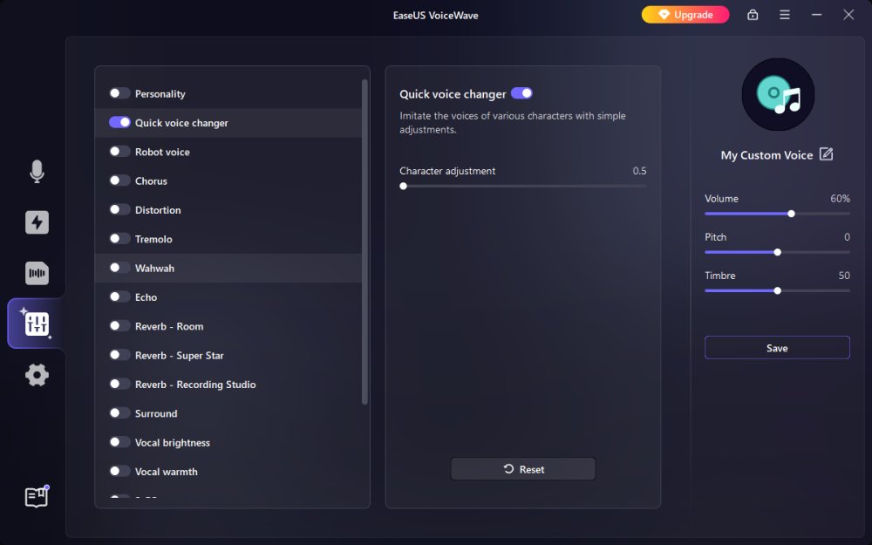The image size is (872, 545).
Task: Click the Upgrade button
Action: click(685, 15)
